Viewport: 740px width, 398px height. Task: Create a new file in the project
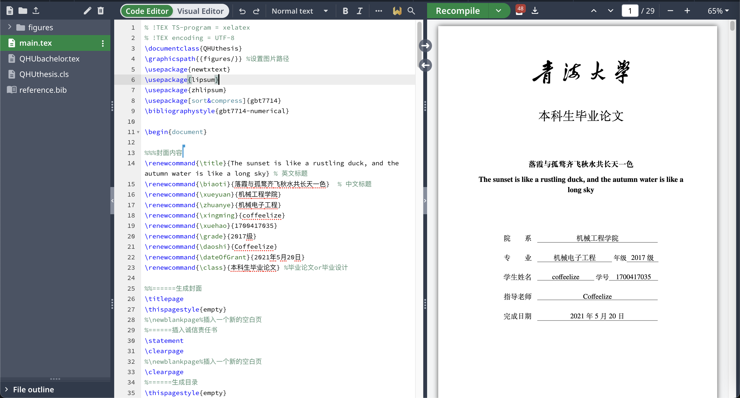[x=9, y=11]
